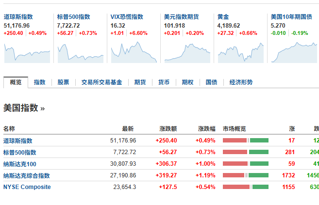The width and height of the screenshot is (319, 205).
Task: Open the 交易所交易基金 tab
Action: tap(102, 82)
